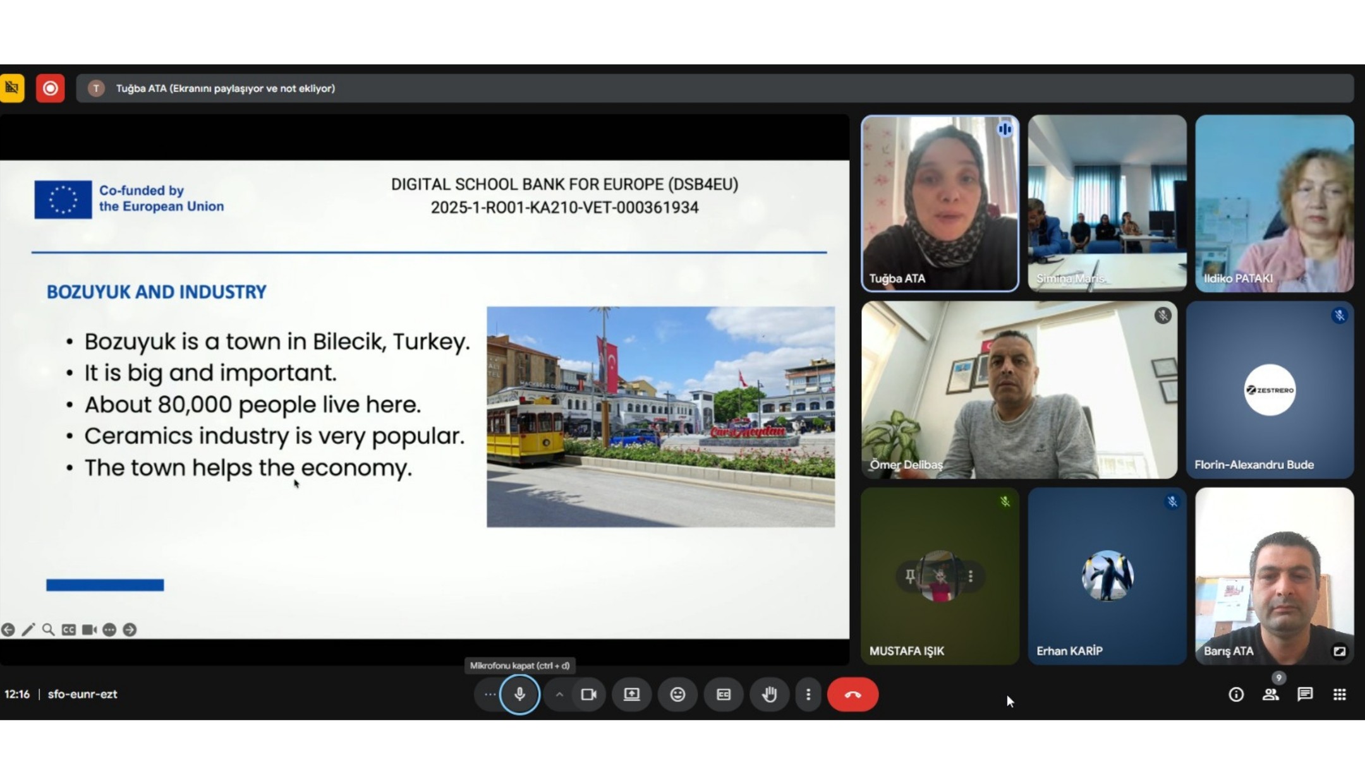Image resolution: width=1365 pixels, height=773 pixels.
Task: Open the activities grid icon
Action: [1339, 694]
